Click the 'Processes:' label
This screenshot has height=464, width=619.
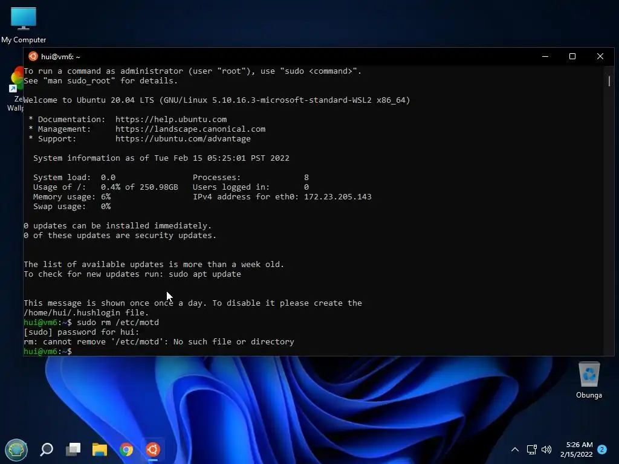tap(216, 177)
